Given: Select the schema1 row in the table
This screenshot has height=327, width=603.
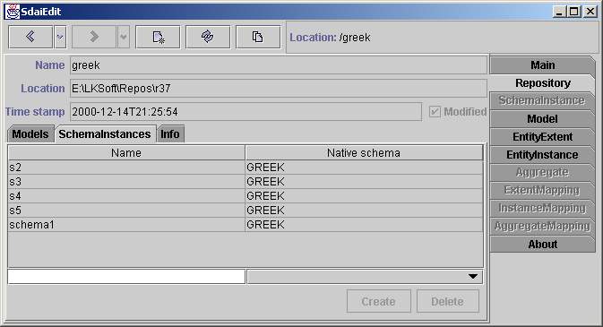Looking at the screenshot, I should click(x=246, y=224).
